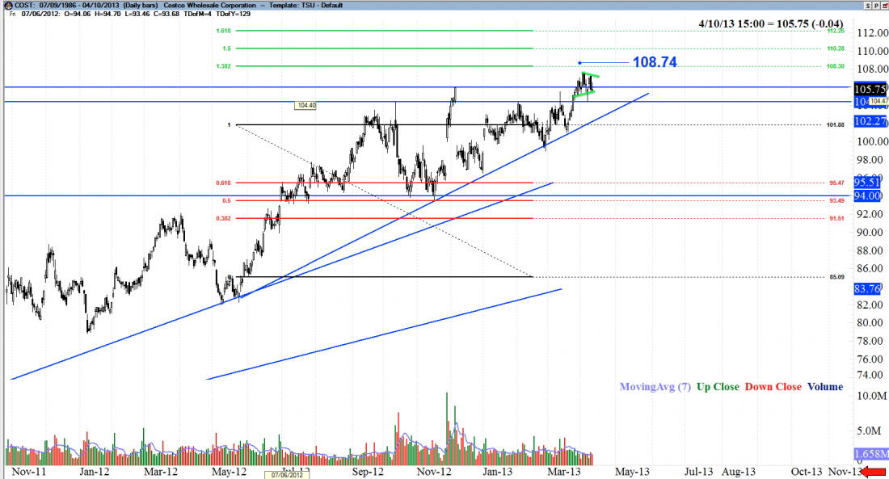Click the 104.40 price tag label
Screen dimensions: 889x479
(306, 106)
